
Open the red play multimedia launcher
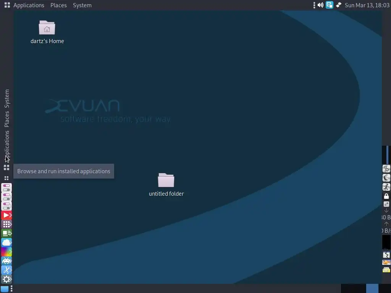pos(6,215)
